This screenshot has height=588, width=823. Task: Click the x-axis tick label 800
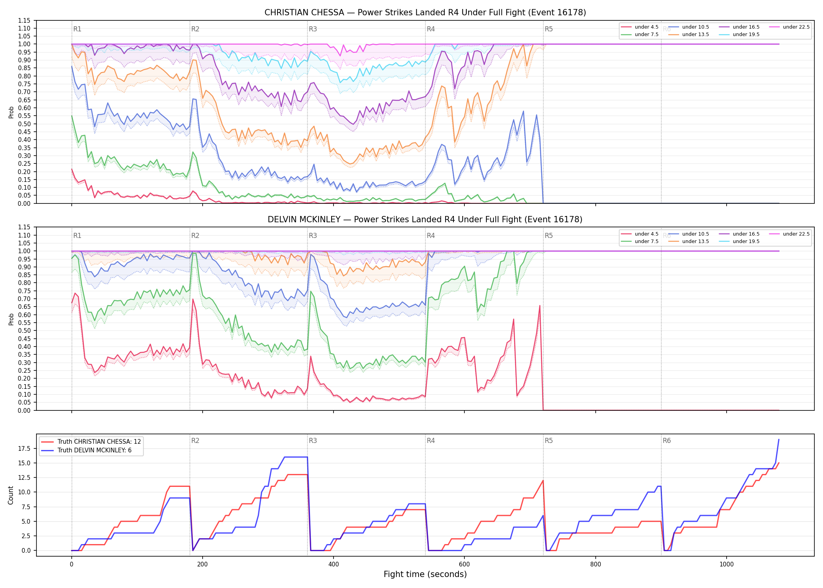(596, 564)
